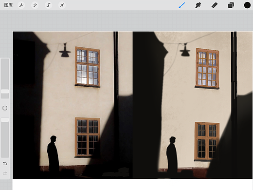The width and height of the screenshot is (253, 190).
Task: Open the black color picker
Action: pyautogui.click(x=247, y=5)
